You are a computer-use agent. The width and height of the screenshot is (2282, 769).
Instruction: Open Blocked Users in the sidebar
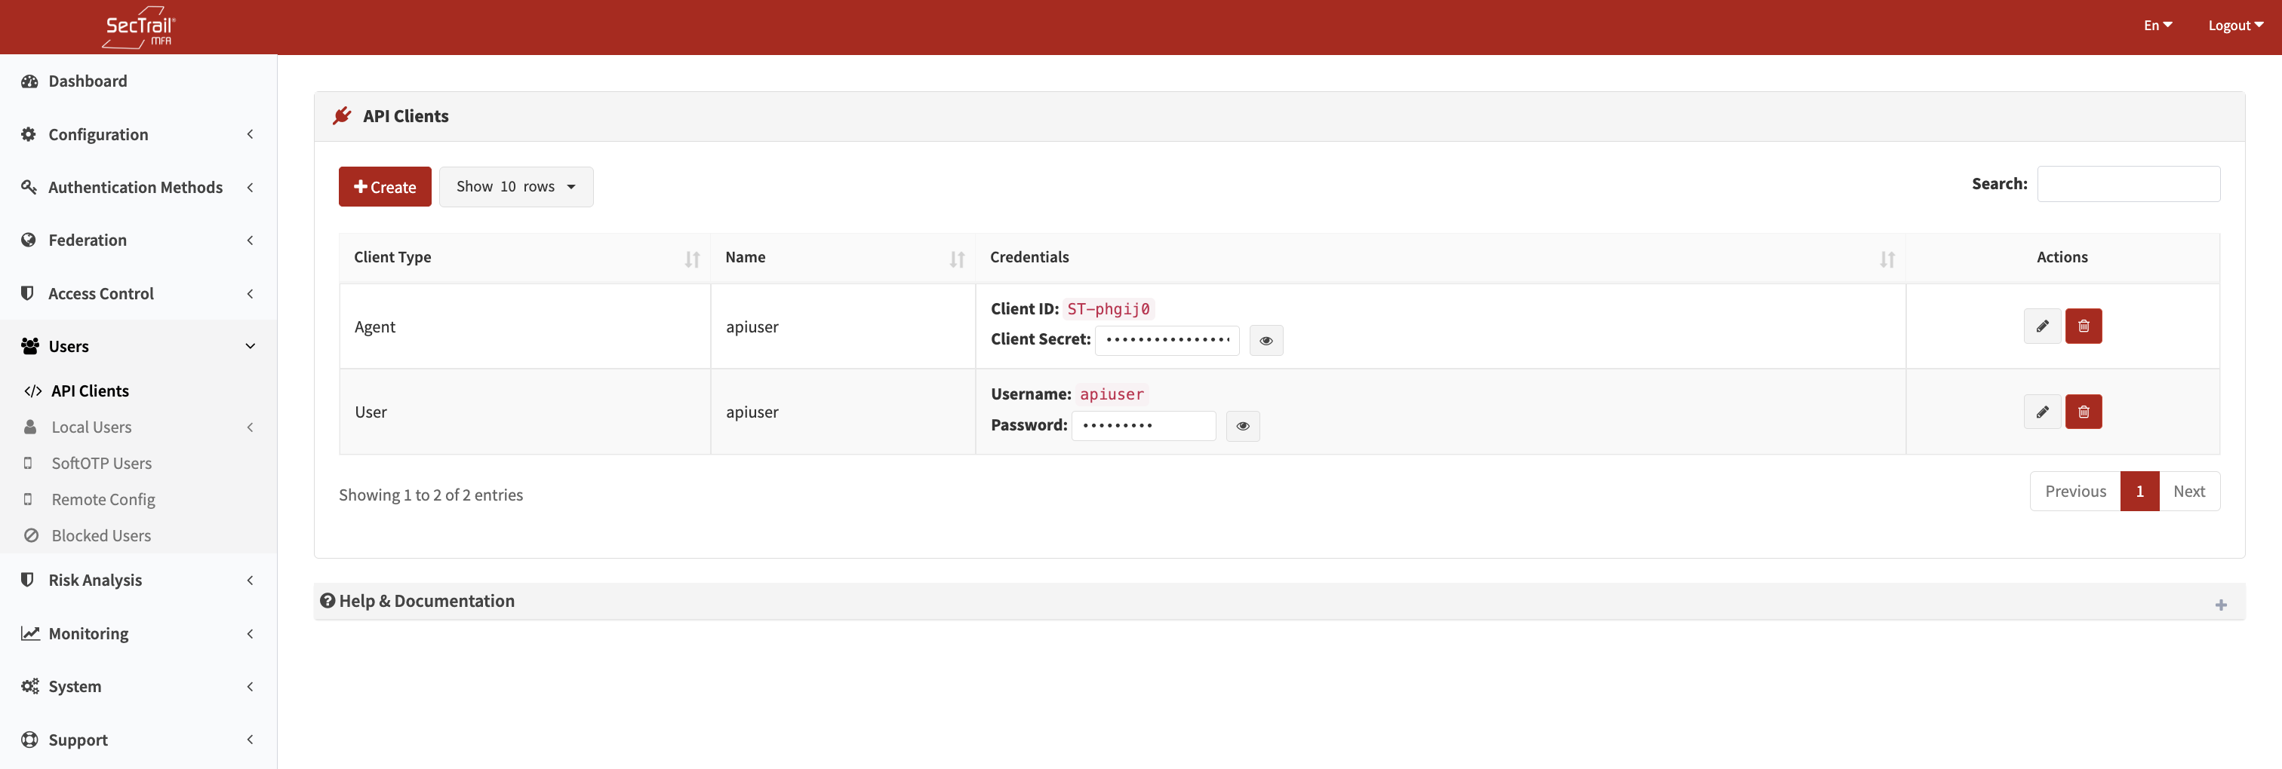click(x=101, y=535)
